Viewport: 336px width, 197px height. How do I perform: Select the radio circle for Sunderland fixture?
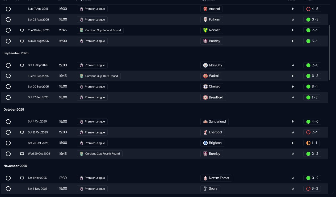[x=8, y=121]
